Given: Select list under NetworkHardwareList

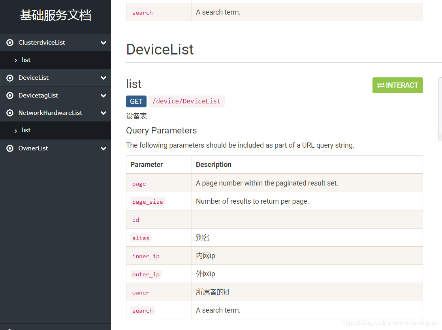Looking at the screenshot, I should 56,131.
